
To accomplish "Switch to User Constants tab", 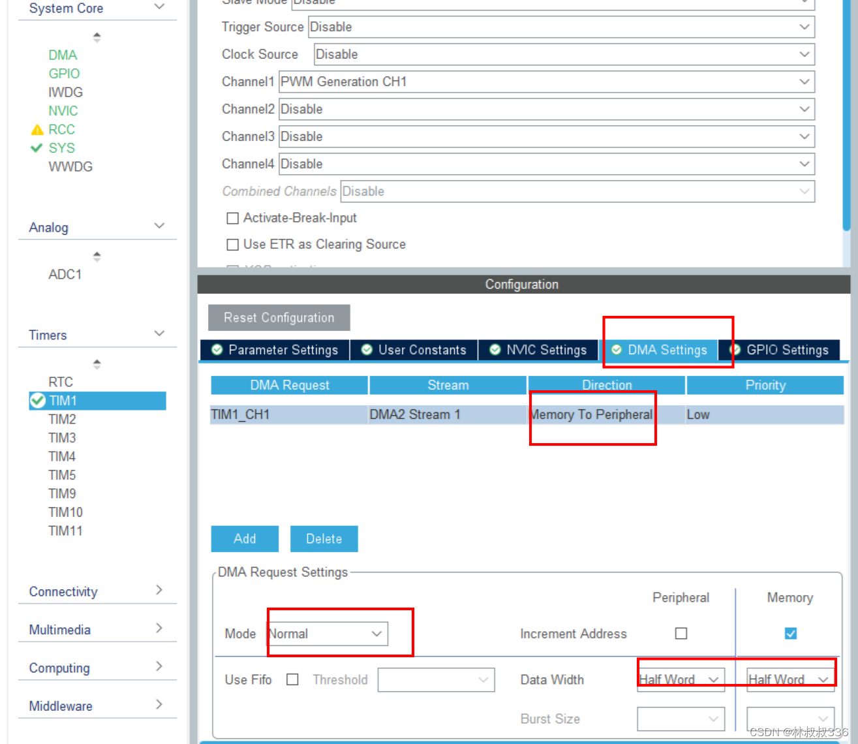I will [x=414, y=350].
